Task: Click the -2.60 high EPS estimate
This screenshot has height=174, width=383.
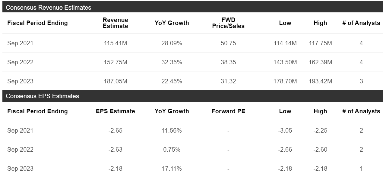Action: tap(320, 150)
